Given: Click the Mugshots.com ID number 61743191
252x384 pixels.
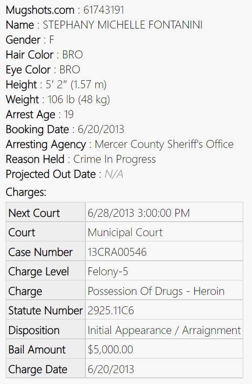Looking at the screenshot, I should pos(103,10).
